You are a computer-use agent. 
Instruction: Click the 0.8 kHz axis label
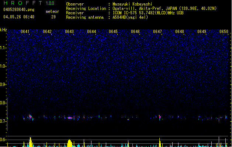pos(3,103)
